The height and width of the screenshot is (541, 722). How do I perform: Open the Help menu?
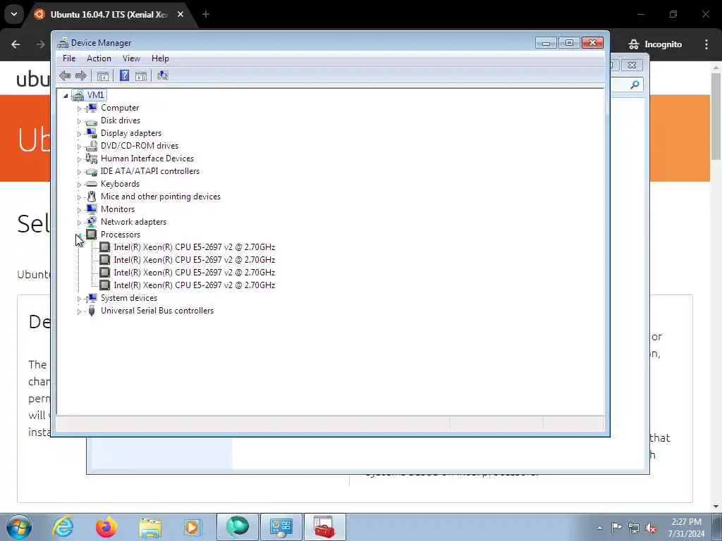point(160,58)
